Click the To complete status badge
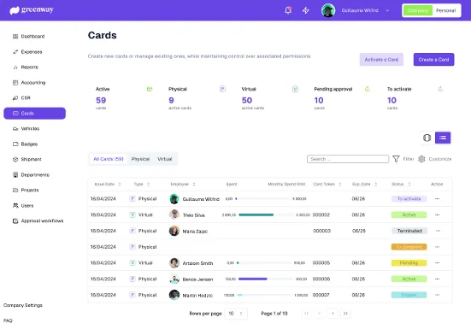 pos(409,247)
